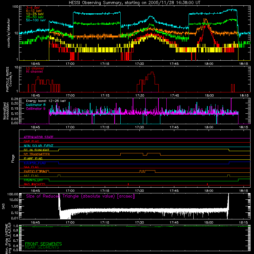The image size is (254, 254).
Task: Click the 17:45 tick label under the SAS plot
Action: click(174, 223)
